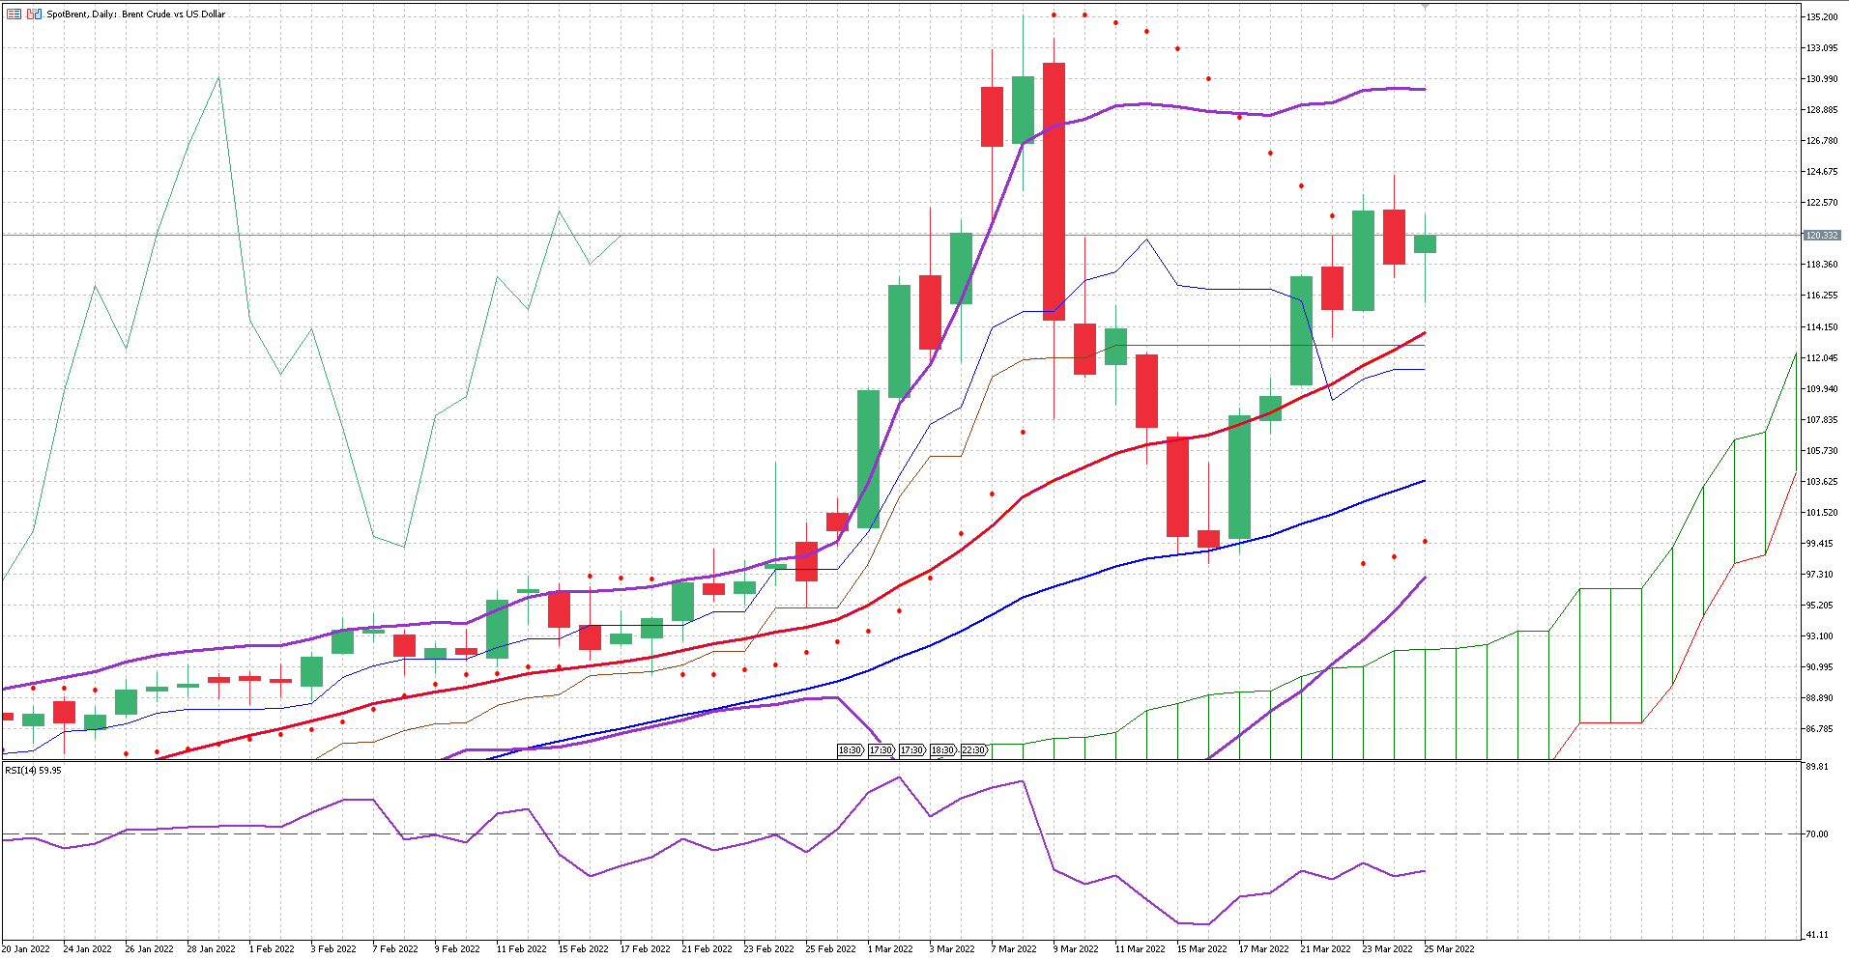Click the 18:30 session time marker
Screen dimensions: 1849x960
point(849,749)
